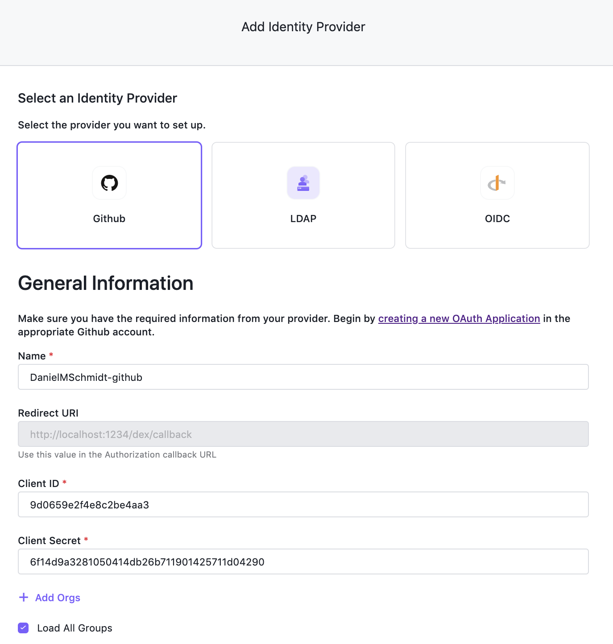Click the Select an Identity Provider heading
The image size is (613, 644).
pyautogui.click(x=97, y=98)
